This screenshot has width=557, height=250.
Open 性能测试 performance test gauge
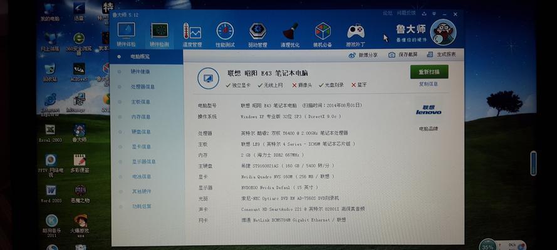click(x=225, y=35)
